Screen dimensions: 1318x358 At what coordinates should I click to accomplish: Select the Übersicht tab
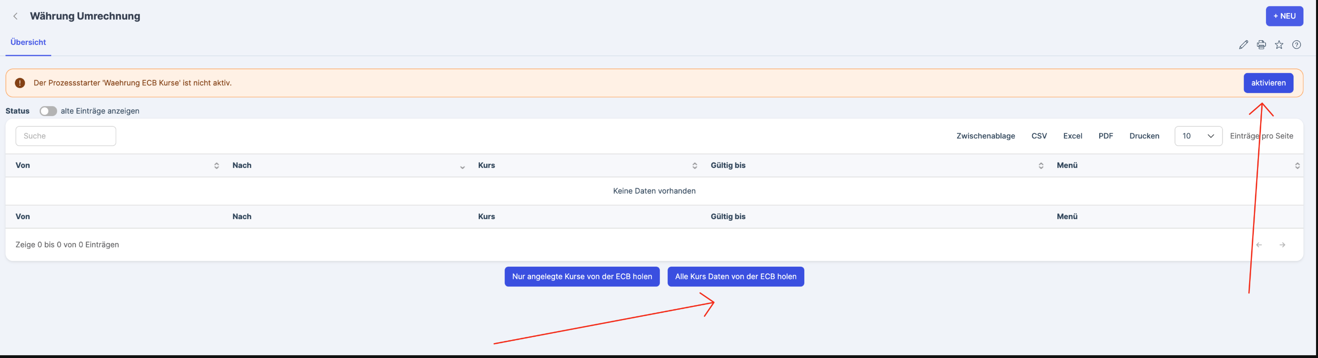click(28, 42)
